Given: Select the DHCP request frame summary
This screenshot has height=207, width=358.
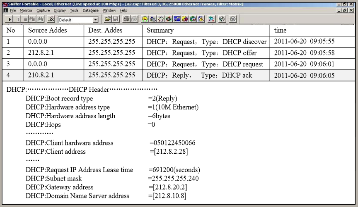Looking at the screenshot, I should pyautogui.click(x=205, y=64).
